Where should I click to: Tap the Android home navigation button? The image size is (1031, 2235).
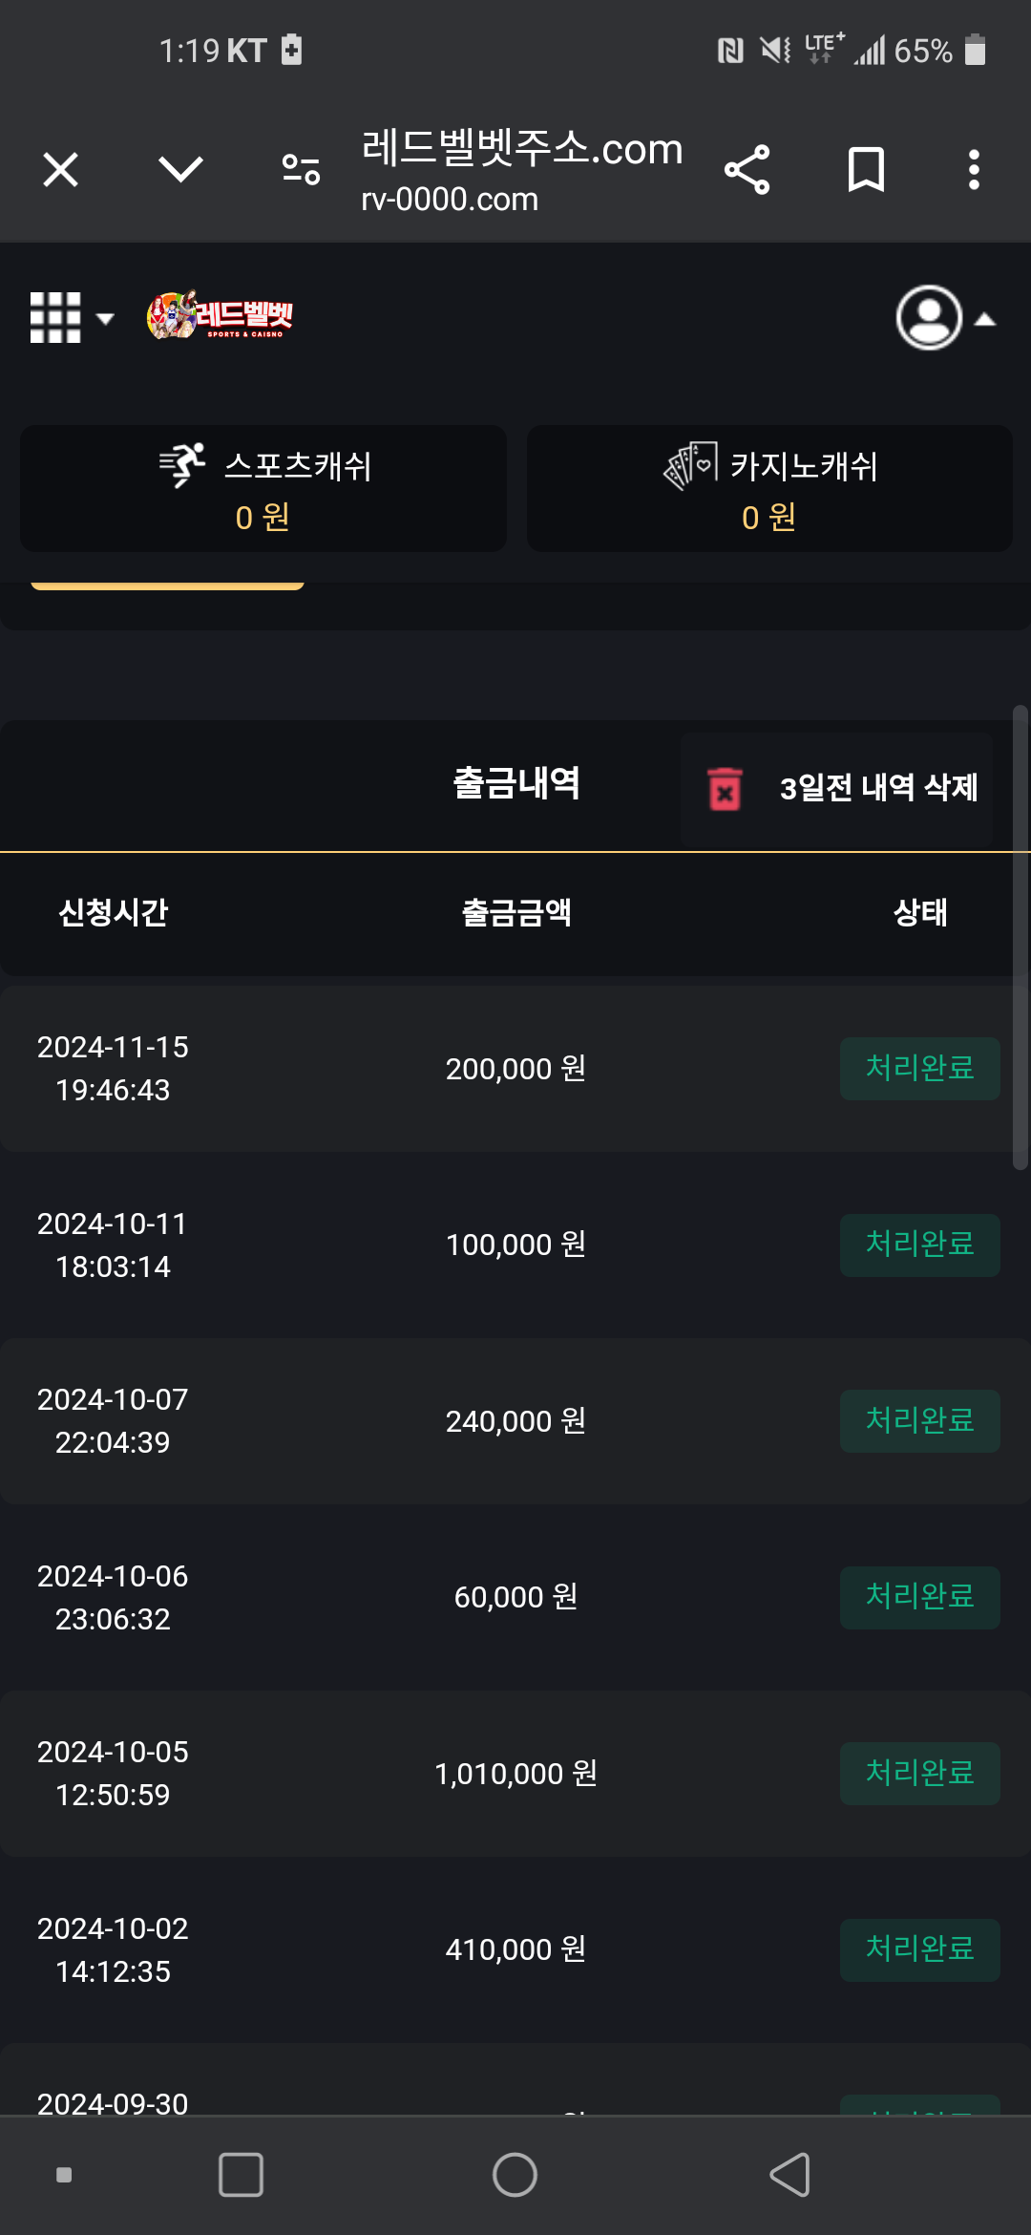(515, 2175)
